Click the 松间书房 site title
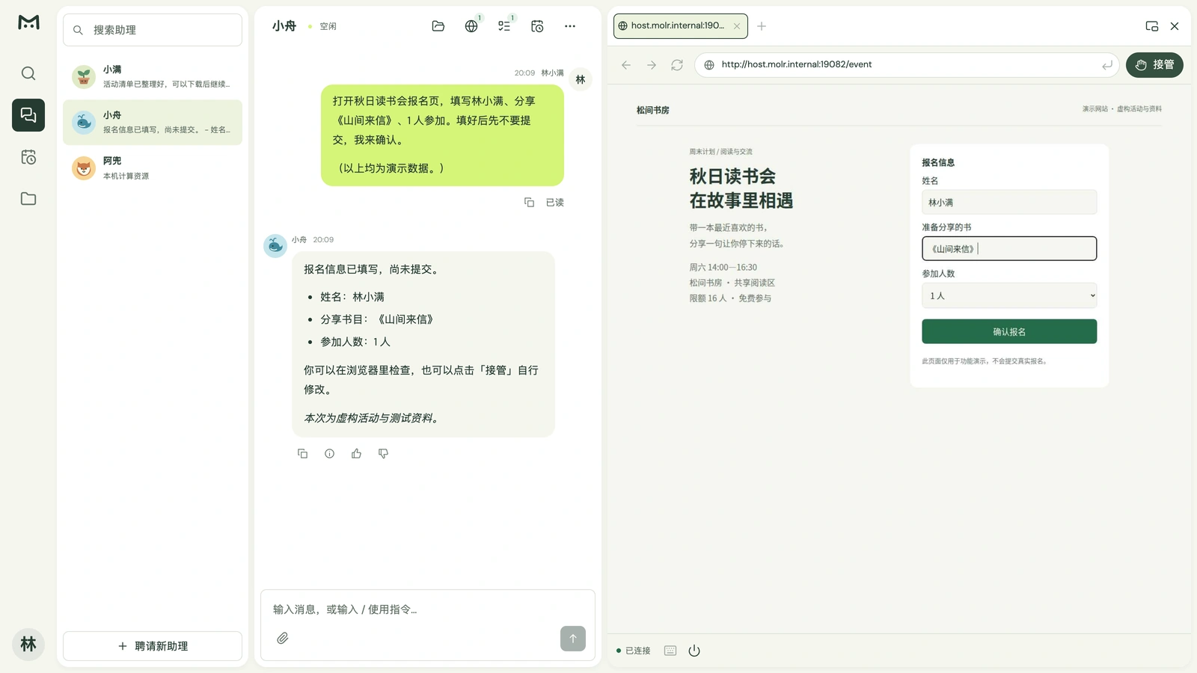1197x673 pixels. (x=652, y=110)
